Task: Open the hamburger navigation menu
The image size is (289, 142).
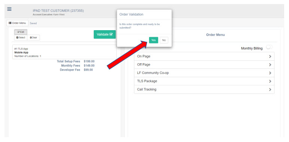Action: [x=9, y=9]
